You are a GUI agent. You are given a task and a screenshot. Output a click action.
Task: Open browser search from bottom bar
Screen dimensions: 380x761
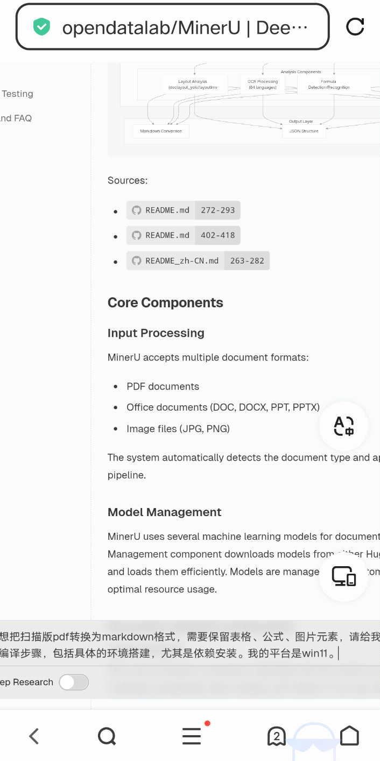pyautogui.click(x=107, y=736)
